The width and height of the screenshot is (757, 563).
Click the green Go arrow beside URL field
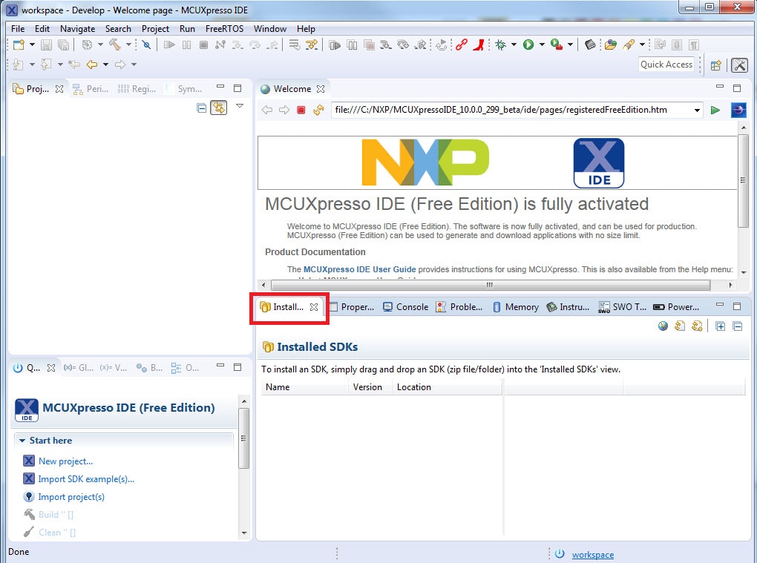pyautogui.click(x=715, y=110)
